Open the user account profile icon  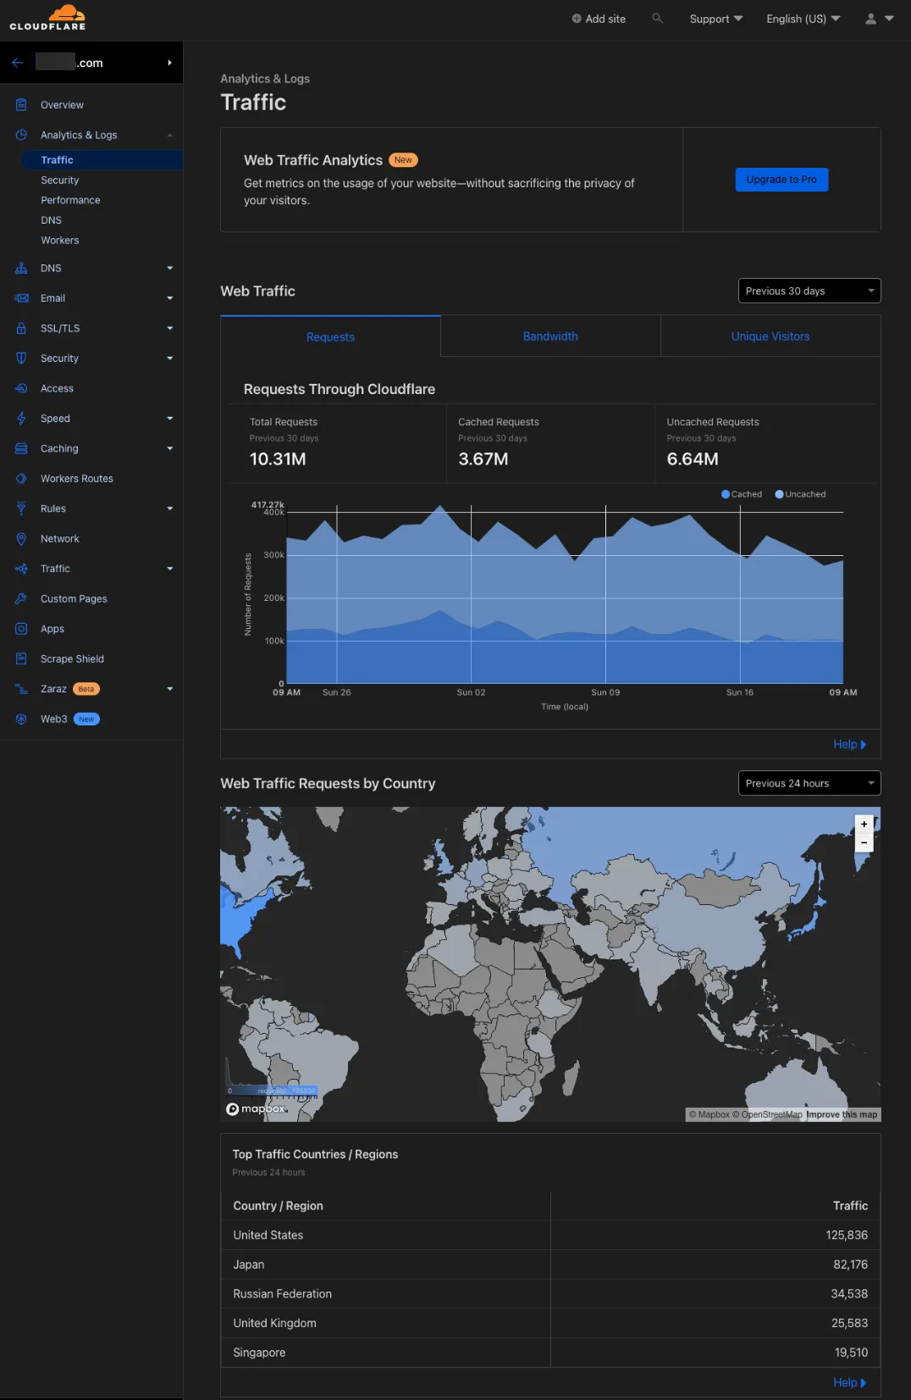[870, 19]
